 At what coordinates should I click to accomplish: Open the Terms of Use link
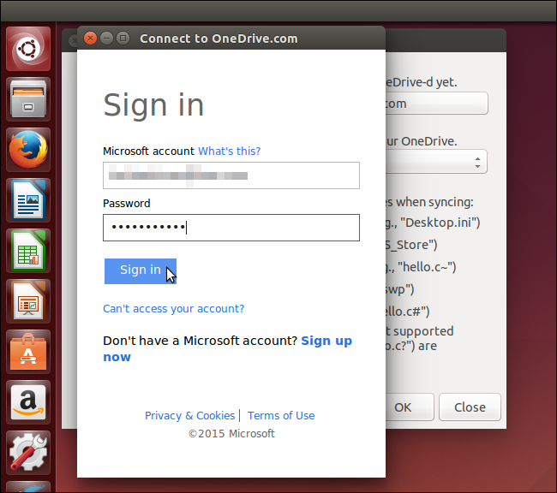281,415
